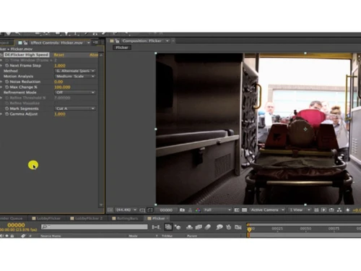Toggle stopwatch for Max Change %

pos(6,87)
